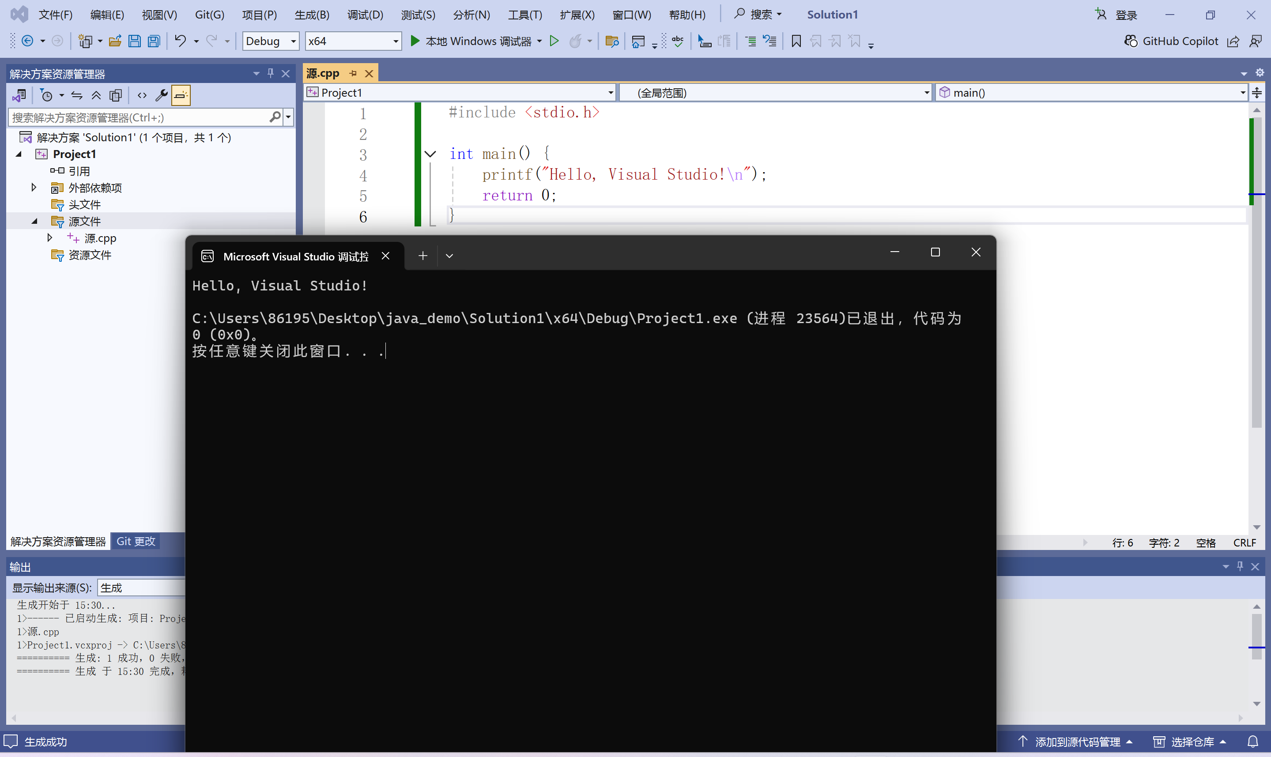
Task: Click the open file folder icon
Action: [115, 41]
